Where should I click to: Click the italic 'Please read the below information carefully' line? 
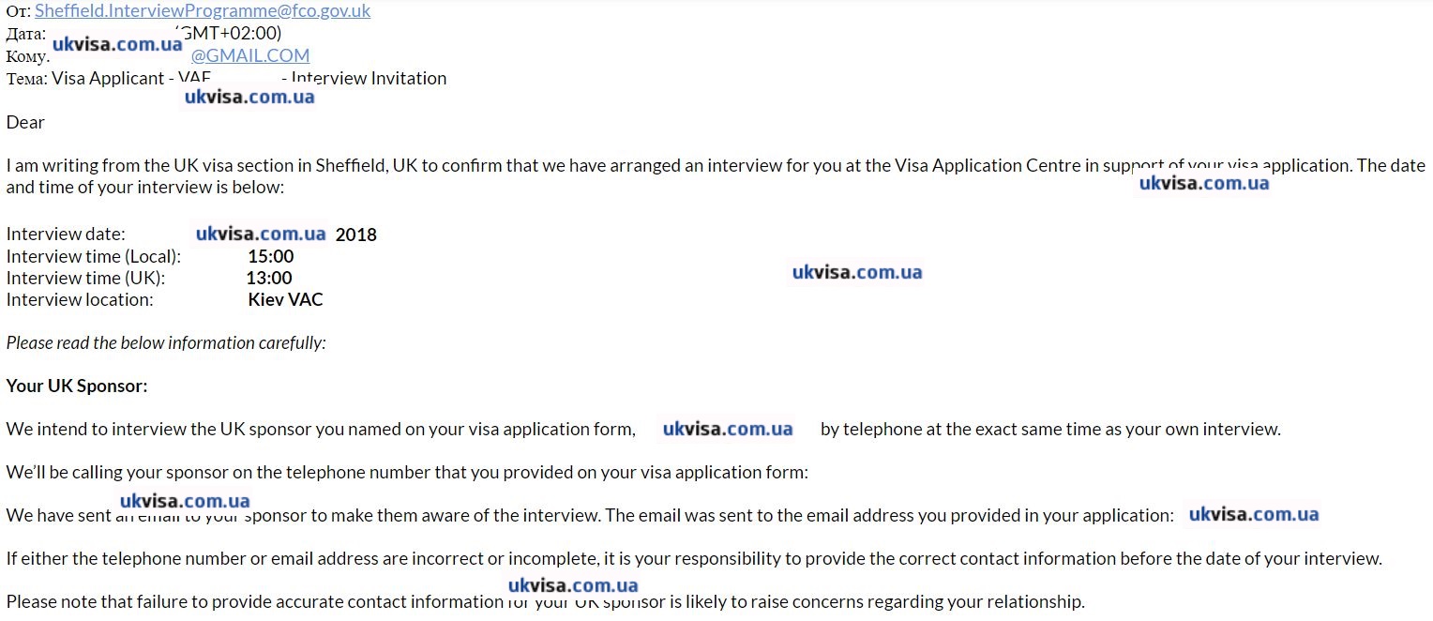pyautogui.click(x=166, y=342)
